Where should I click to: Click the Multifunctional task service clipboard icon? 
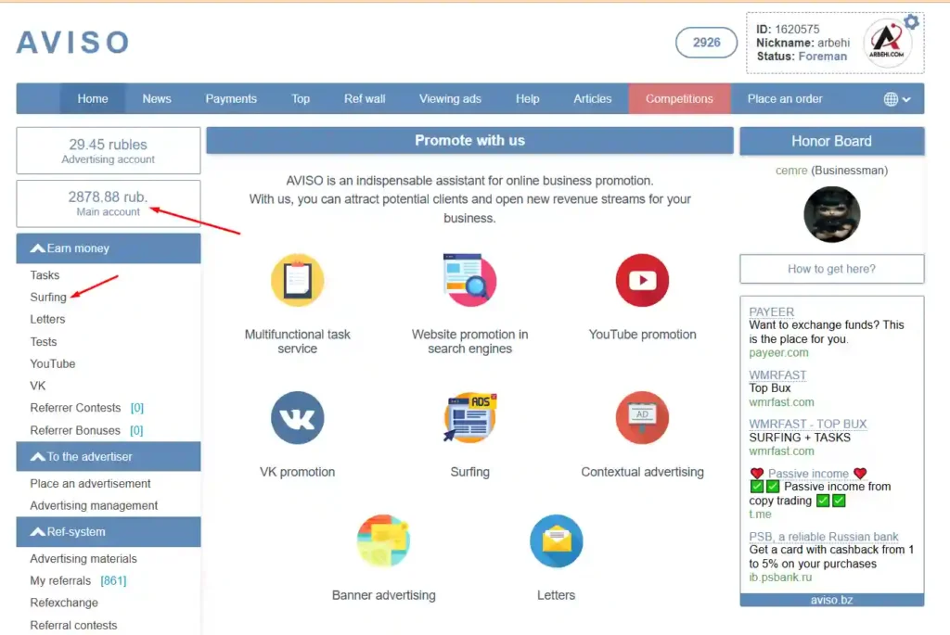click(297, 280)
